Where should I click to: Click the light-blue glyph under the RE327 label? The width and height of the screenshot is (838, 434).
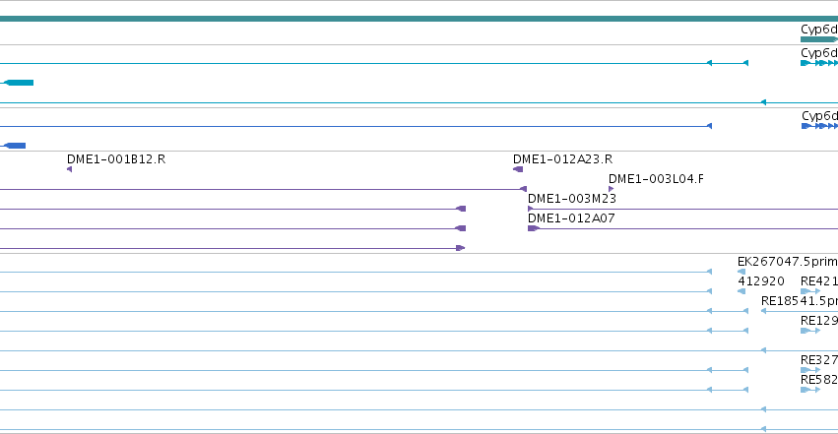(x=810, y=370)
